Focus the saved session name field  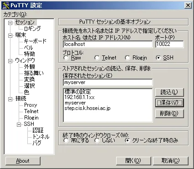[108, 83]
